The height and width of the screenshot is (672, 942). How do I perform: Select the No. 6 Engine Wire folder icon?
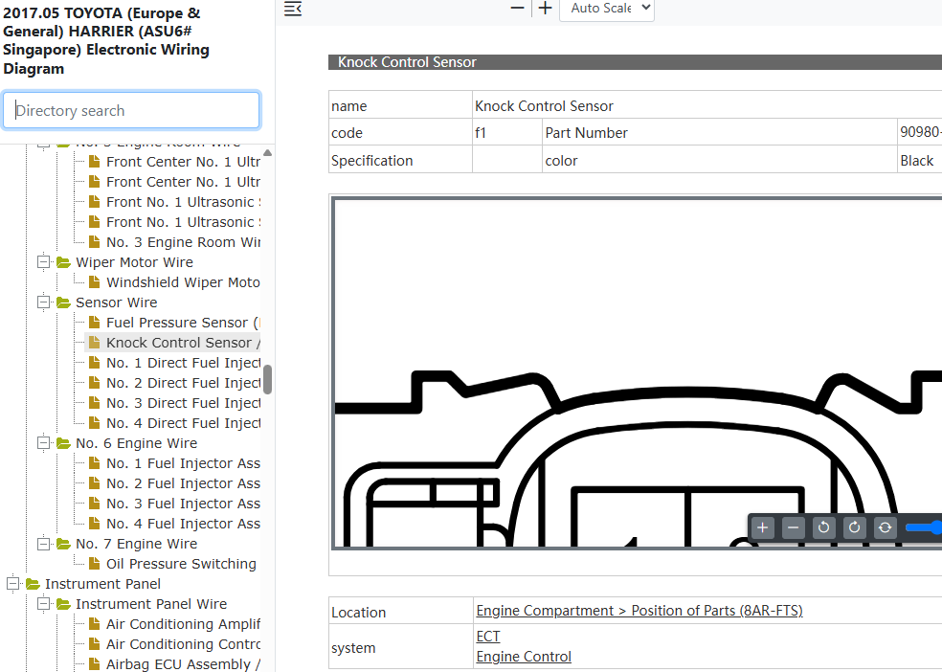[x=64, y=443]
